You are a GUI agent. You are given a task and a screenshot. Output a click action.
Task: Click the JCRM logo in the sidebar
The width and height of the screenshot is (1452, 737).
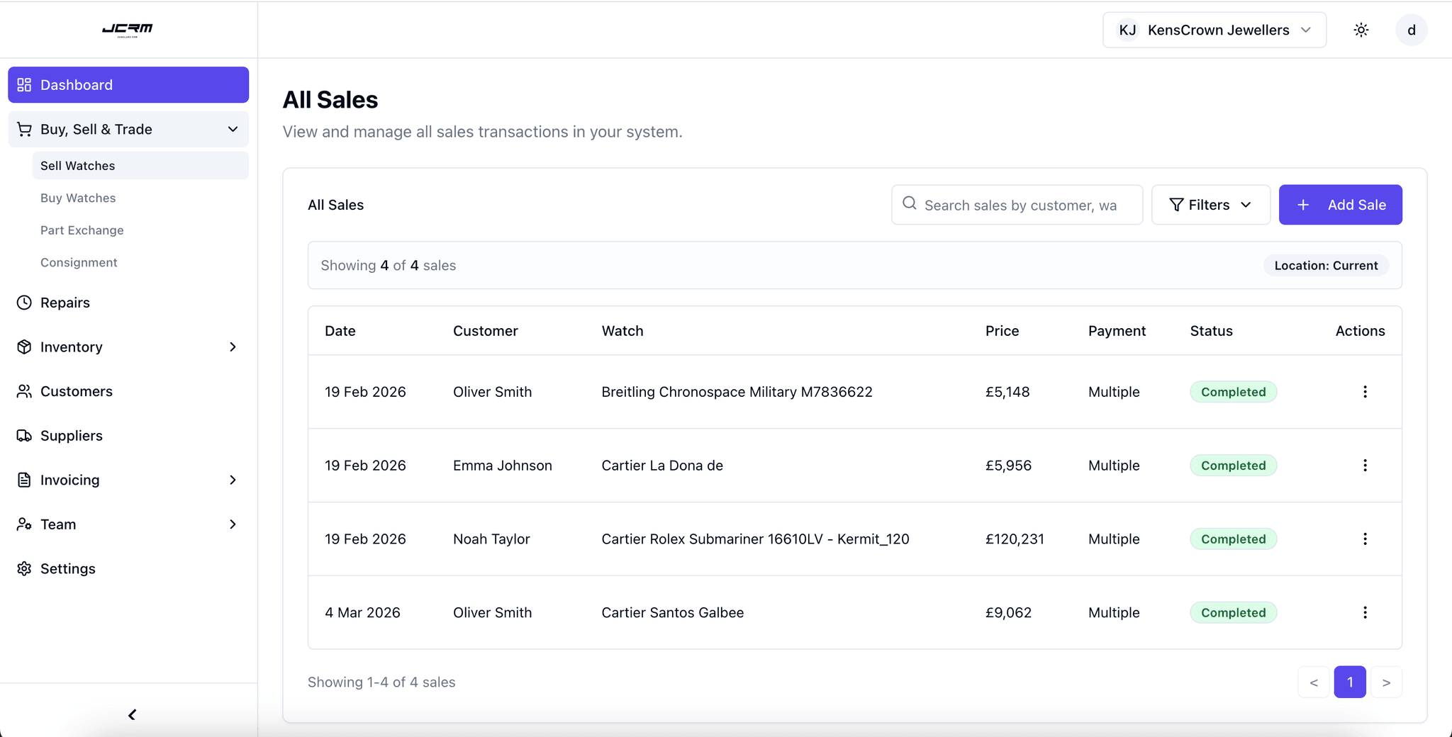point(128,29)
